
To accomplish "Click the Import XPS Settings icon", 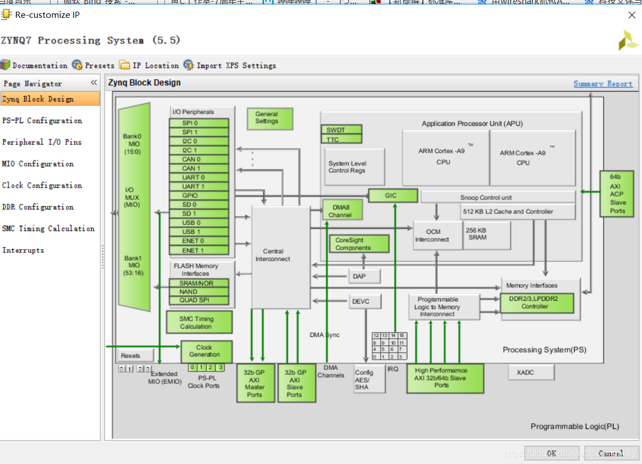I will click(x=188, y=65).
